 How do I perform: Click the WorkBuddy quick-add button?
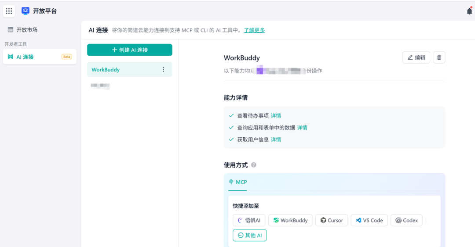click(290, 220)
